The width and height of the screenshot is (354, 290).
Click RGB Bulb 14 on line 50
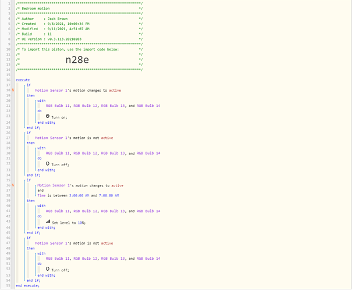coord(148,259)
